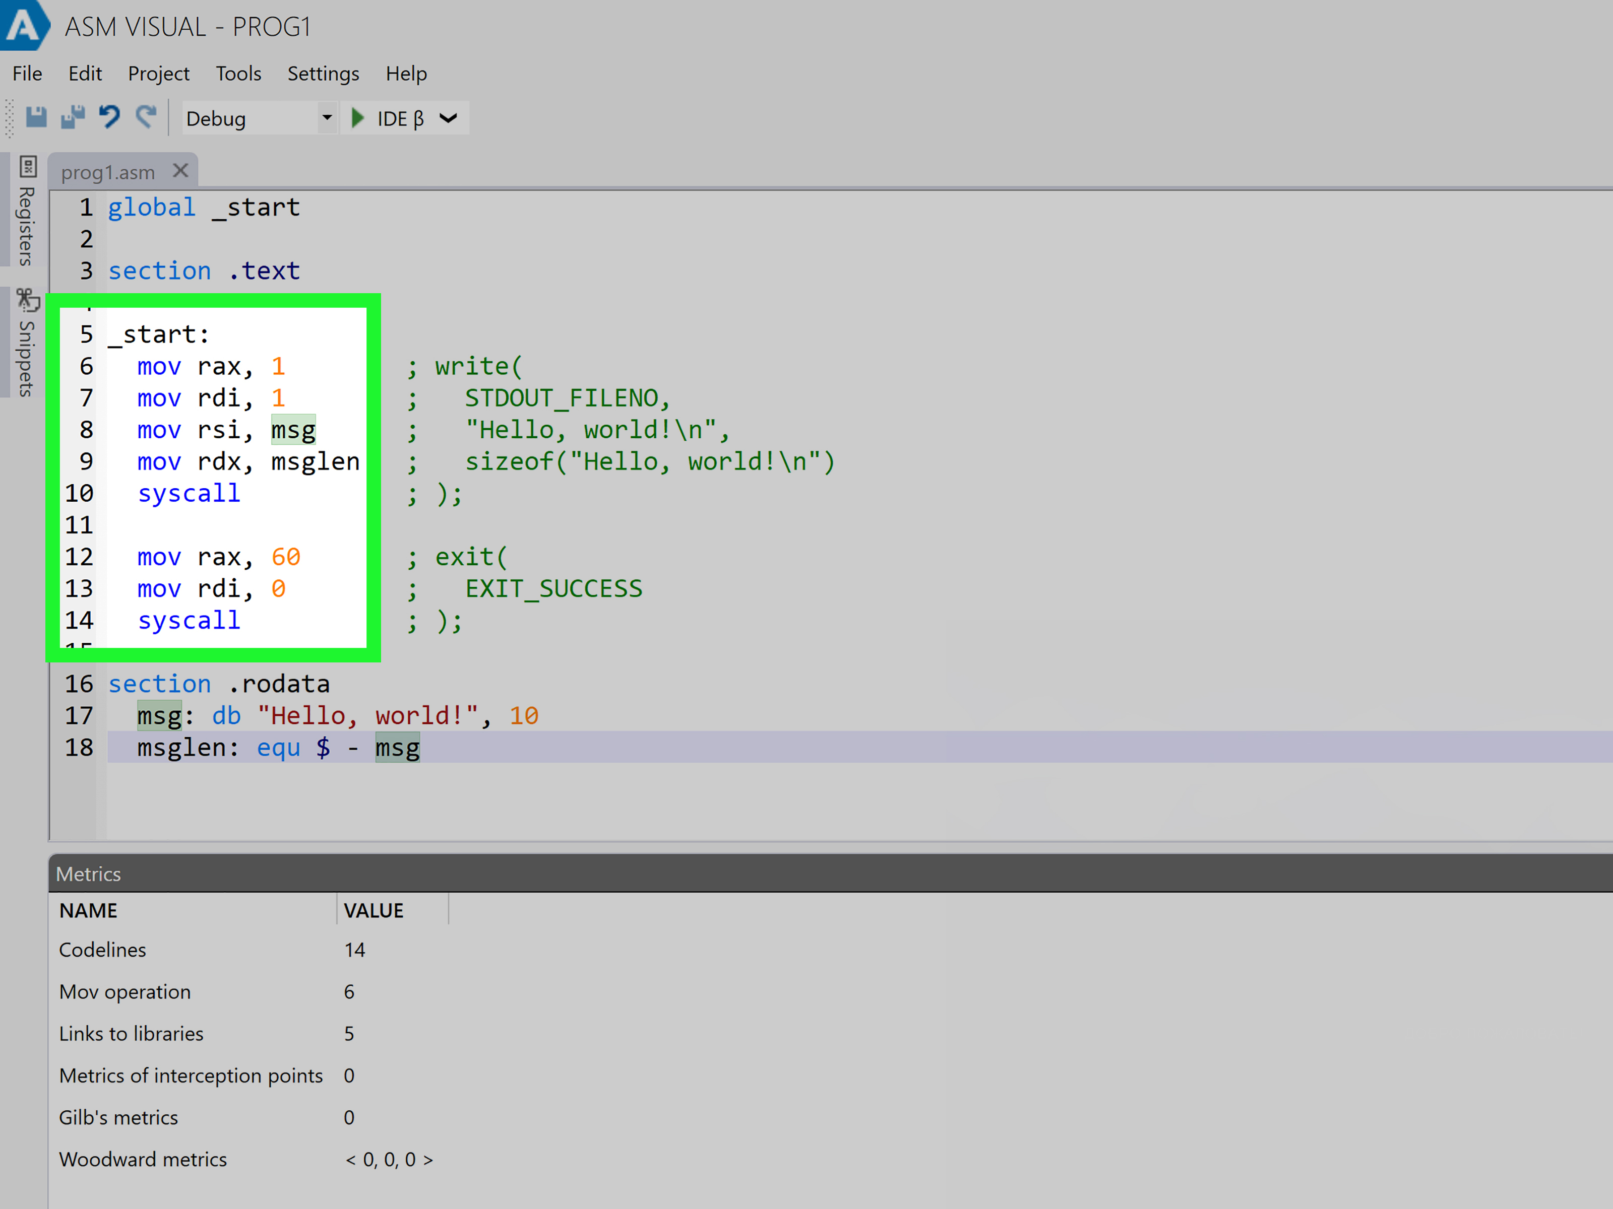This screenshot has height=1209, width=1613.
Task: Click the Snippets panel icon
Action: click(28, 300)
